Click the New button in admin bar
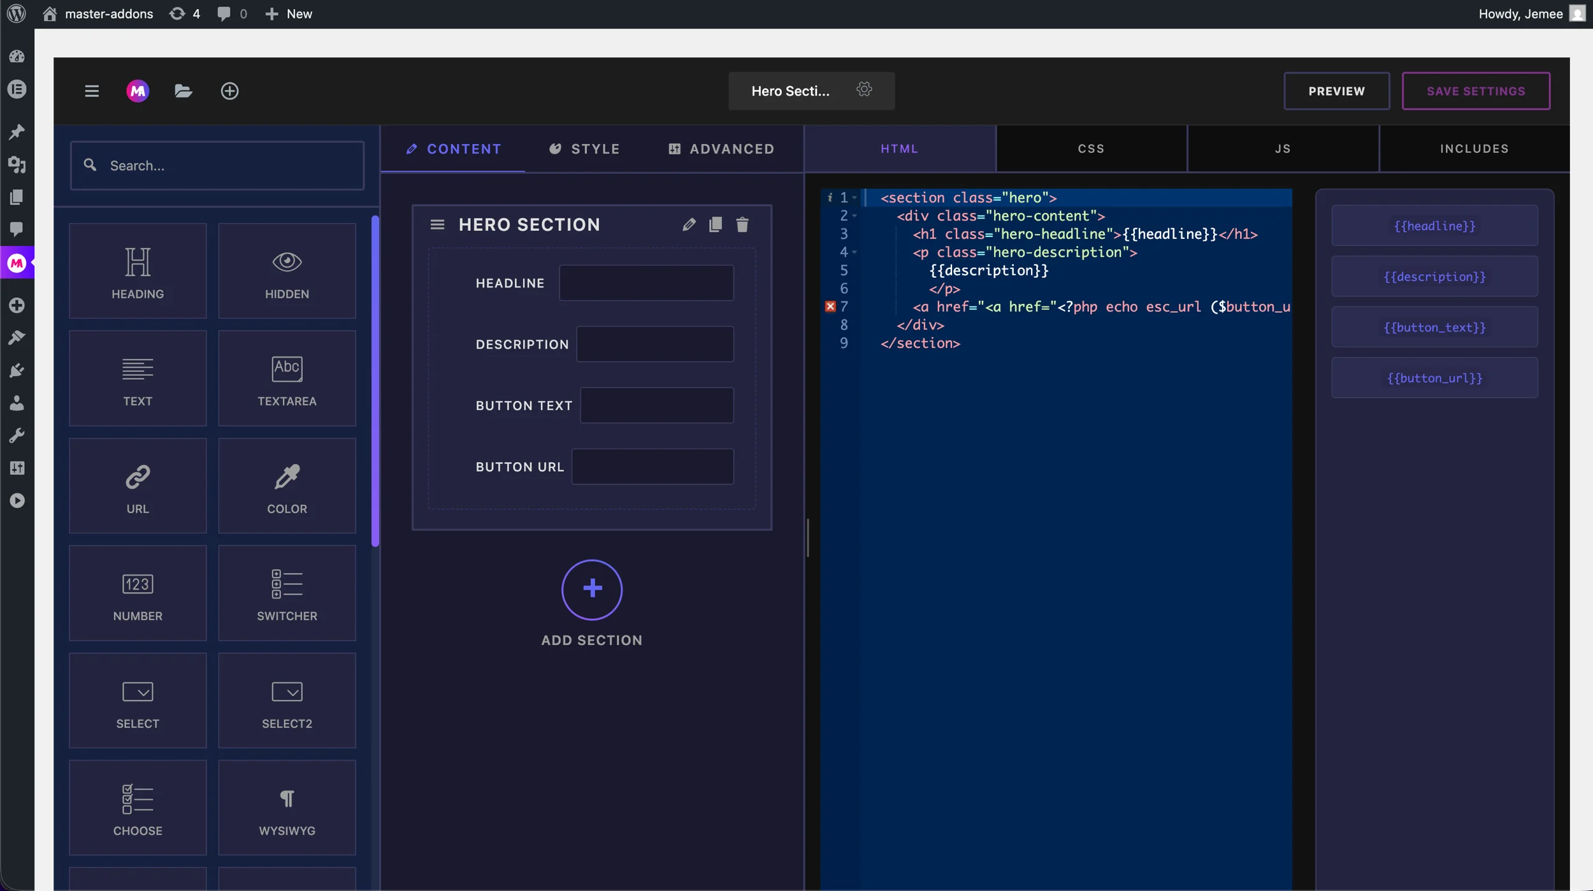This screenshot has width=1593, height=891. [x=289, y=14]
